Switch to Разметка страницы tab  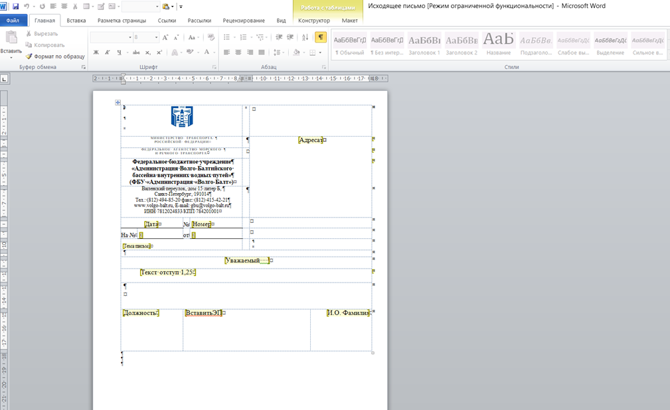click(x=122, y=21)
